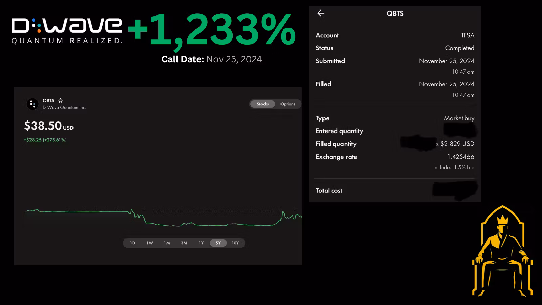Select the 1D chart range
The image size is (542, 305).
133,243
